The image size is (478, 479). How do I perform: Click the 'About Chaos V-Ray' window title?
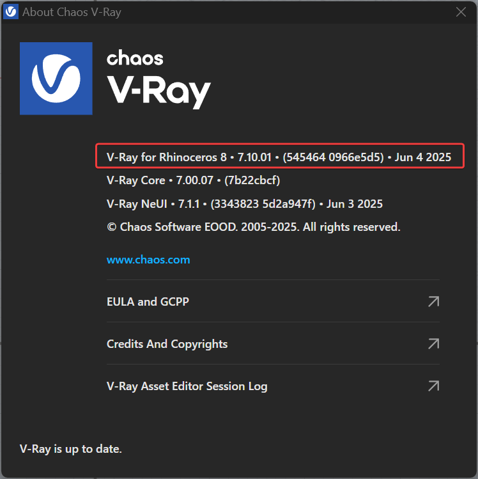click(x=72, y=12)
